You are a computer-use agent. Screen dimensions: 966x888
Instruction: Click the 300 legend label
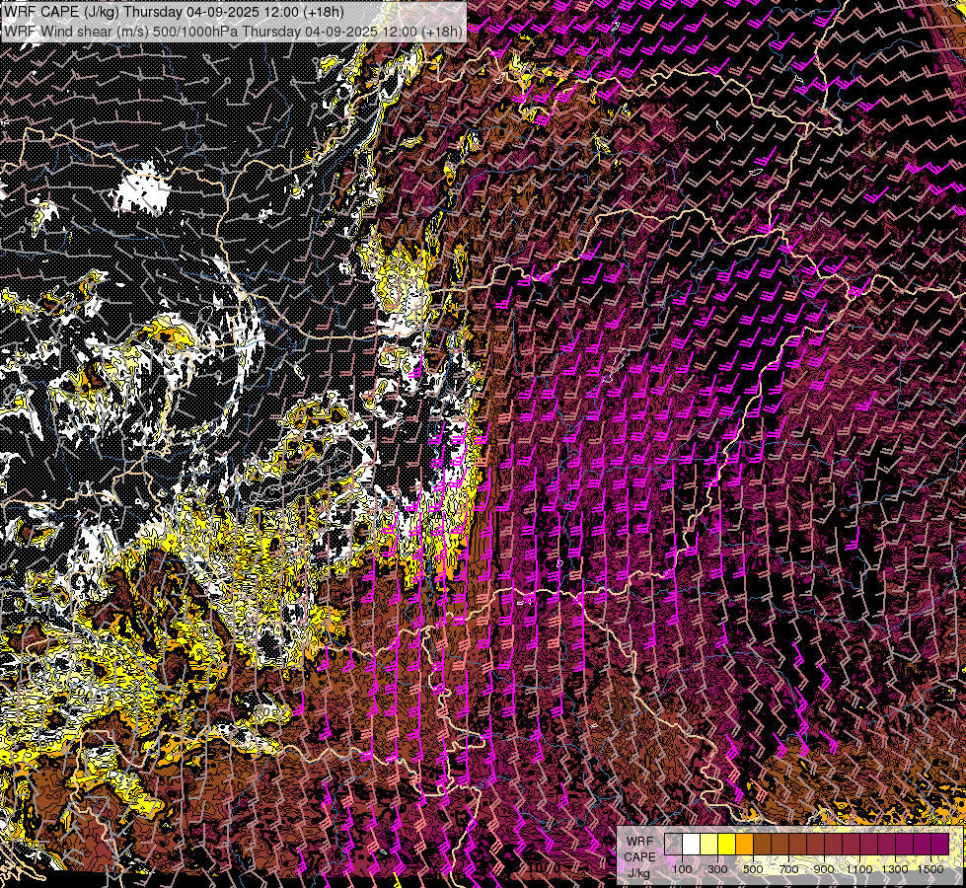tap(717, 869)
